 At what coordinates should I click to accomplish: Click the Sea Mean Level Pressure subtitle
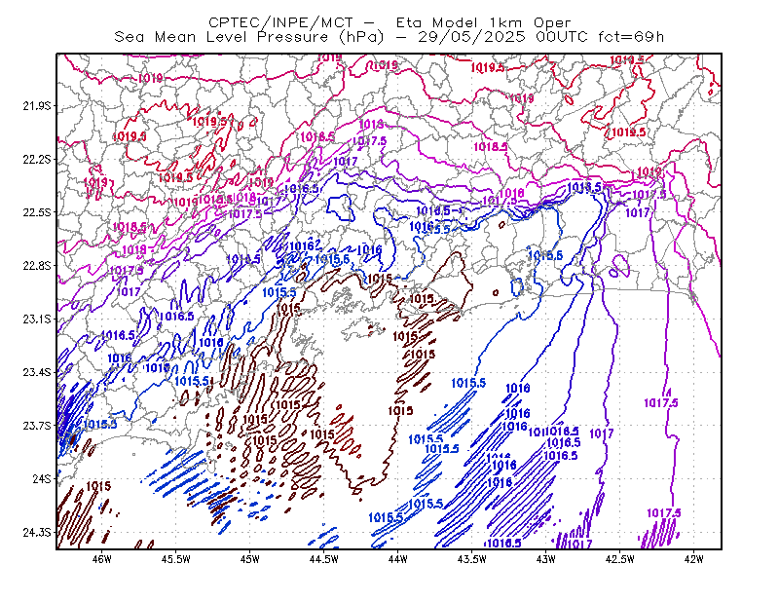click(389, 37)
